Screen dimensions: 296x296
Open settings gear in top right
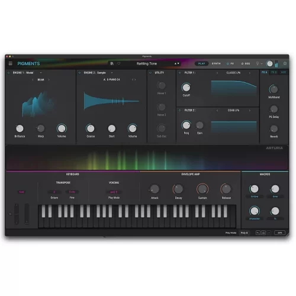pyautogui.click(x=285, y=63)
